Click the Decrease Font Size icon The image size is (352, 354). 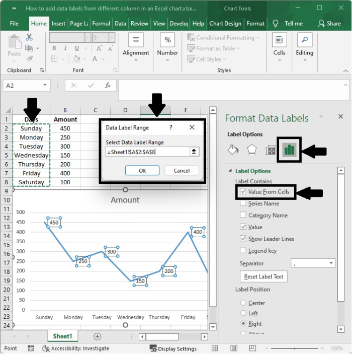tap(110, 48)
